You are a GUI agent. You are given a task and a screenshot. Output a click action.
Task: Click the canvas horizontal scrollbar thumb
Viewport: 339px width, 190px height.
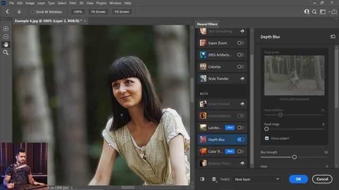(x=128, y=188)
